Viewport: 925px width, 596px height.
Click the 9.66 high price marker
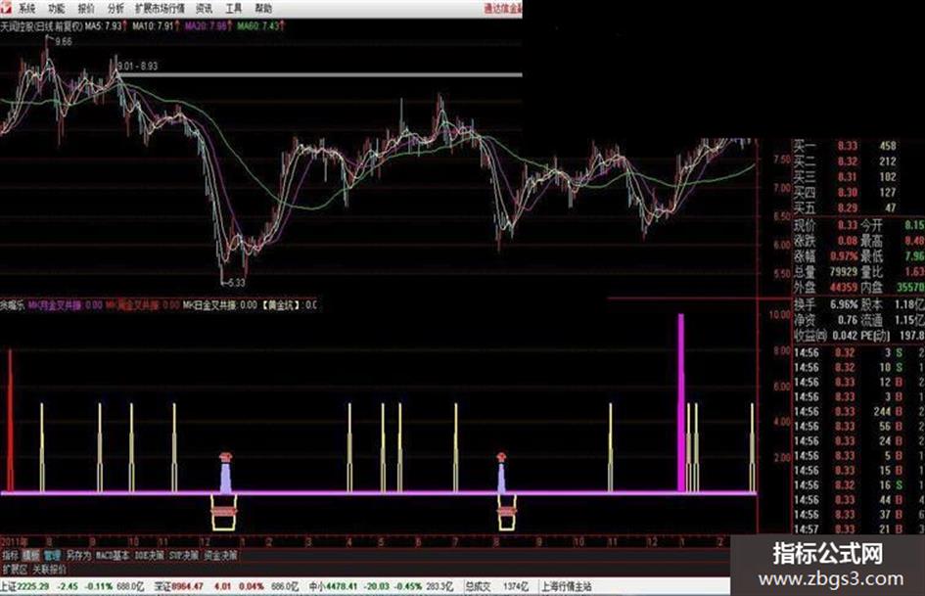coord(63,41)
